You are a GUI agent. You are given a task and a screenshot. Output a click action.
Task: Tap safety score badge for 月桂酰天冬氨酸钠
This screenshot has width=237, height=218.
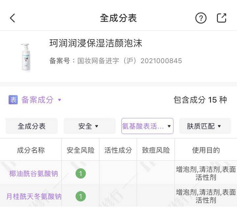tap(81, 197)
